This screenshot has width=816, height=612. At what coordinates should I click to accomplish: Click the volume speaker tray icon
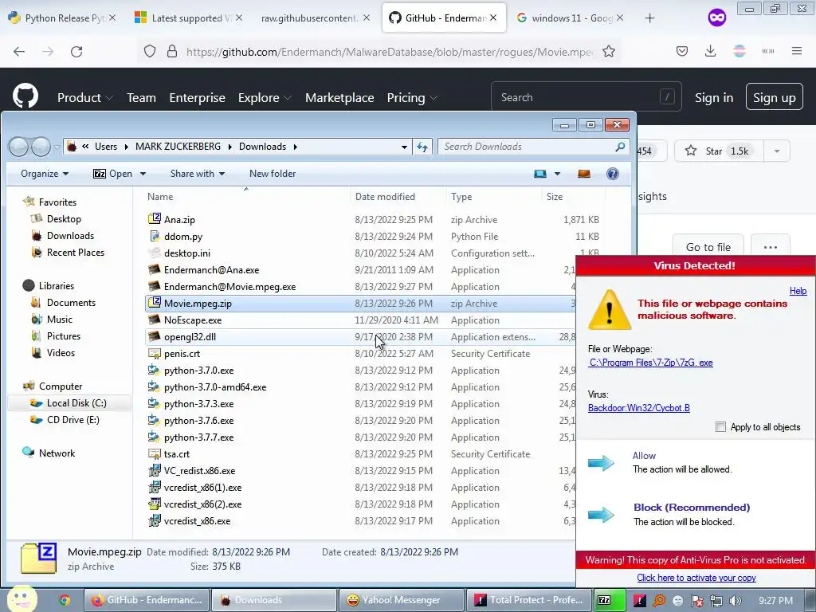pyautogui.click(x=736, y=601)
